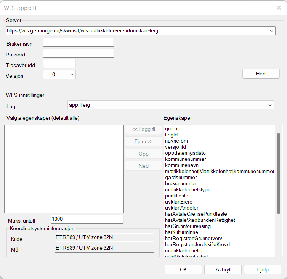Select harKulturminne property

(182, 232)
